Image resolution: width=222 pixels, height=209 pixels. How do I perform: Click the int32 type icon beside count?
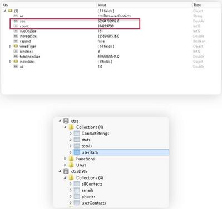[x=16, y=26]
